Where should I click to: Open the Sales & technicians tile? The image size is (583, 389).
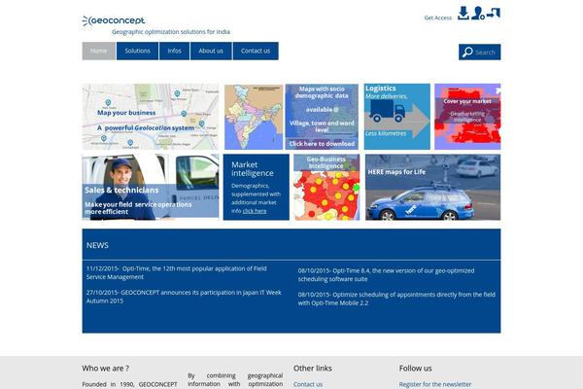(x=151, y=187)
